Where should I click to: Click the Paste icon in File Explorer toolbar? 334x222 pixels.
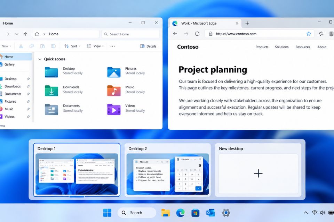coord(42,46)
